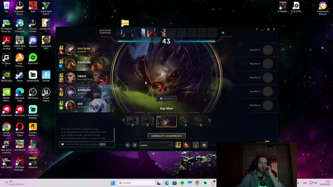Click the Kog'Maw player portrait
Viewport: 333px width, 187px height.
point(70,50)
